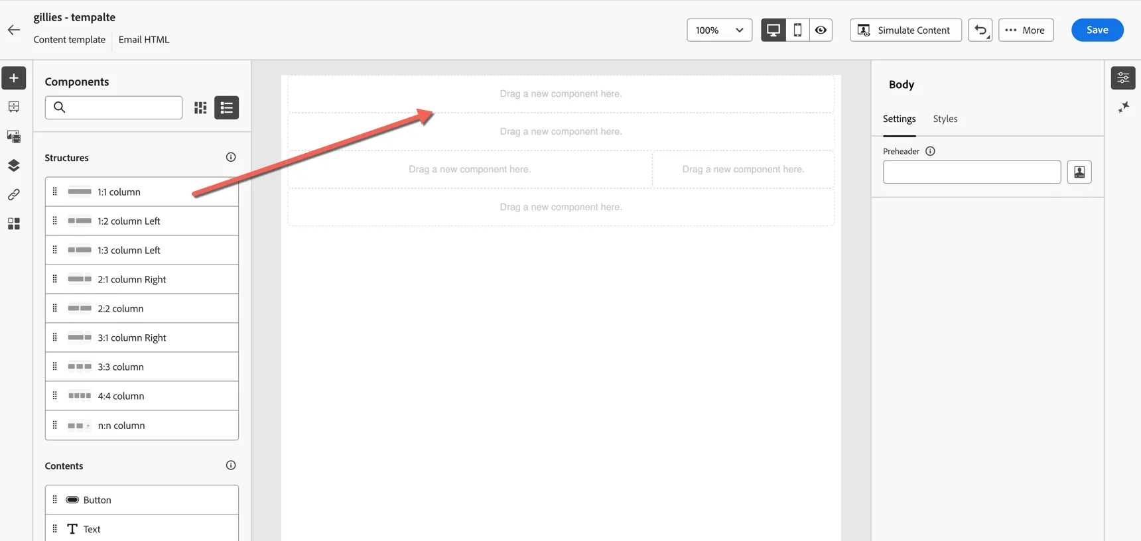
Task: Click the sparkle icon in right rail
Action: tap(1124, 107)
